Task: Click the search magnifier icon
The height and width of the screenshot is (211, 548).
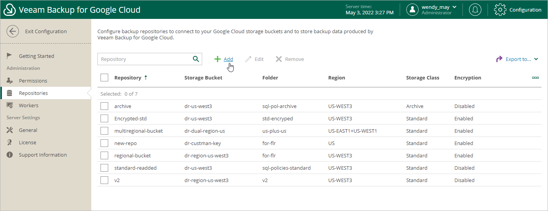Action: 196,59
